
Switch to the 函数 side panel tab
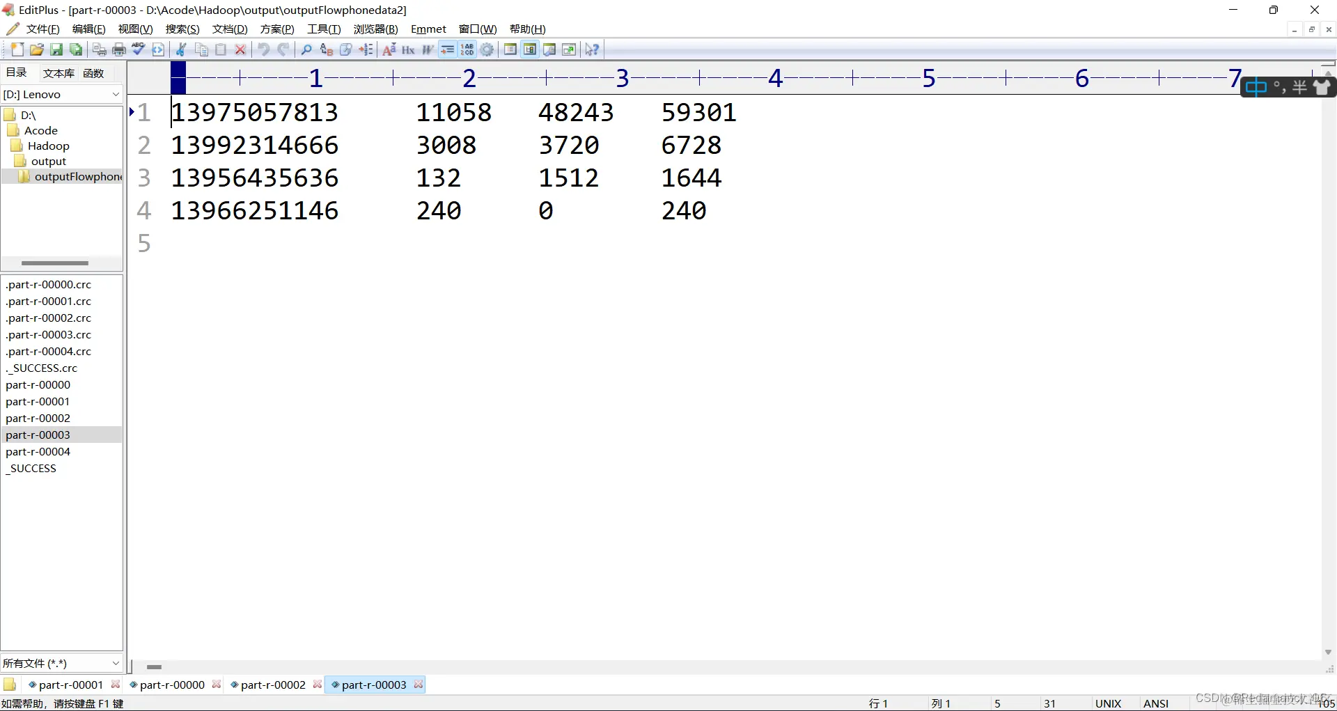(93, 73)
